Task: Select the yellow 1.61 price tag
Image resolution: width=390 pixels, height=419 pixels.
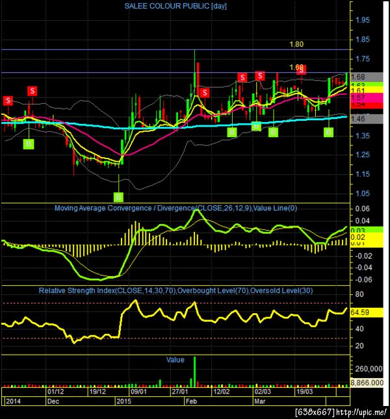Action: tap(366, 90)
